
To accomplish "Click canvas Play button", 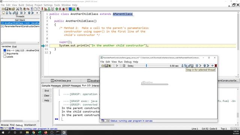I will coord(117,66).
